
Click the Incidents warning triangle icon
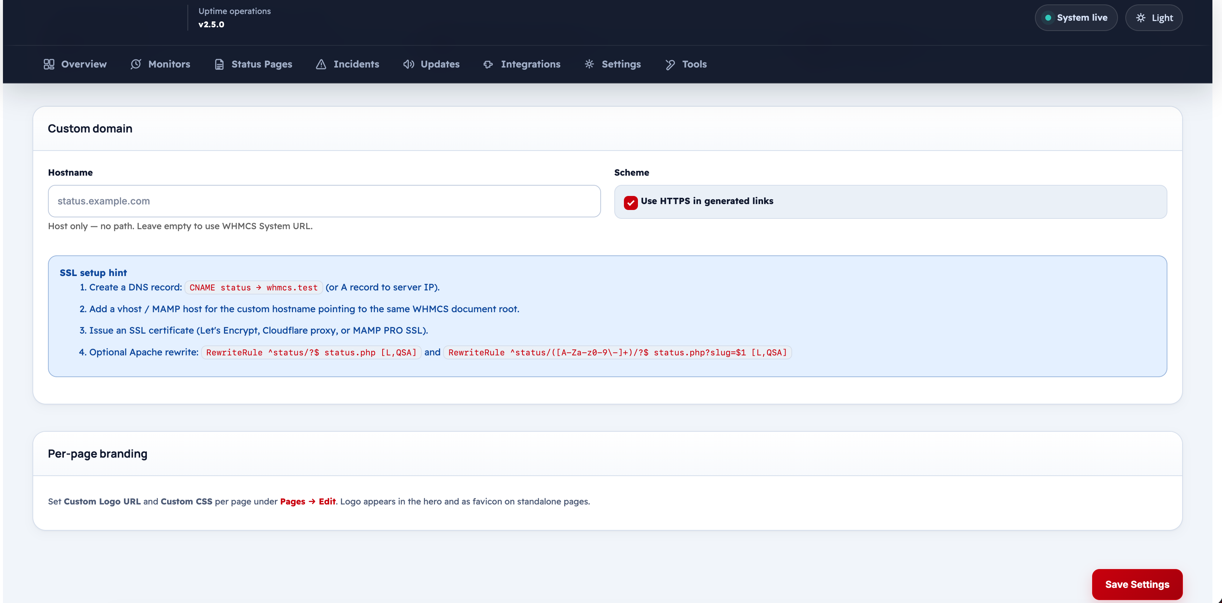point(321,64)
